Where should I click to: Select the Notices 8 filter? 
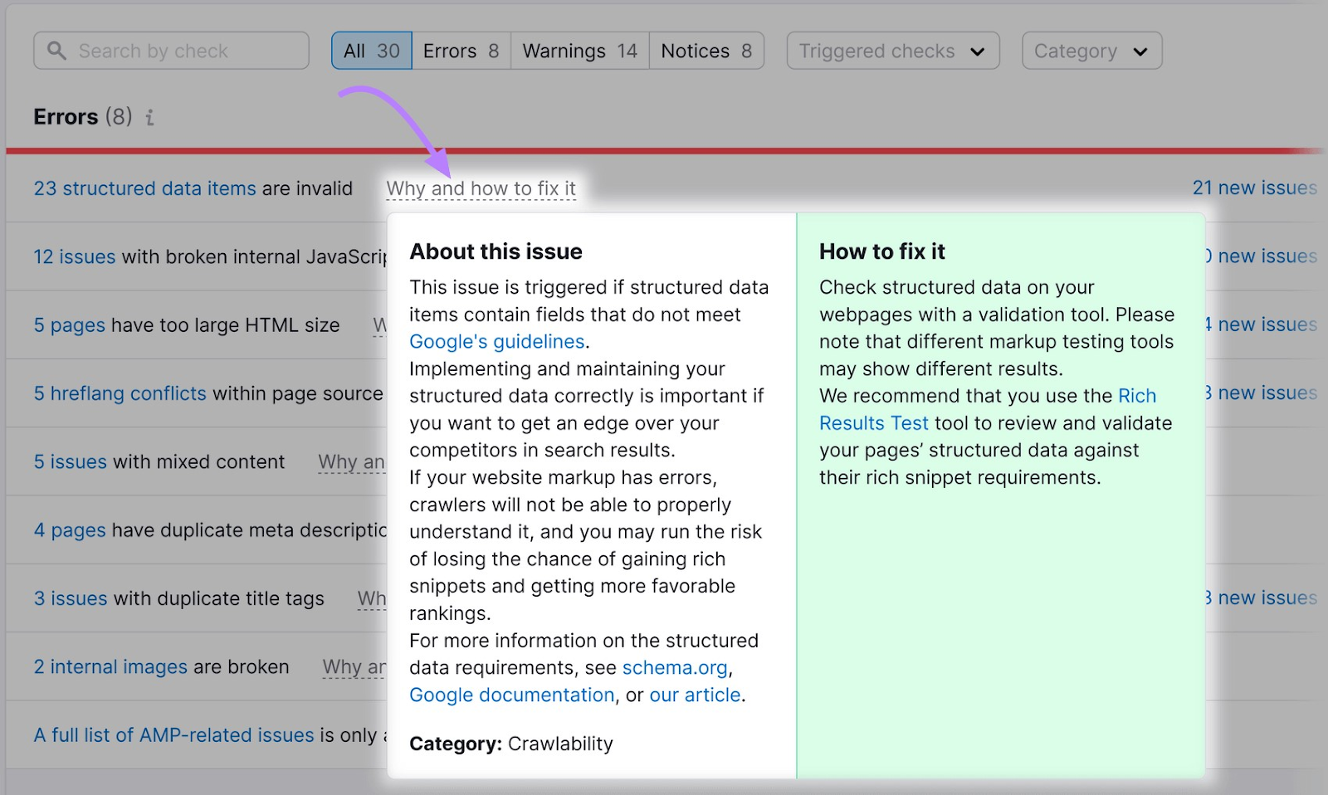pyautogui.click(x=705, y=51)
